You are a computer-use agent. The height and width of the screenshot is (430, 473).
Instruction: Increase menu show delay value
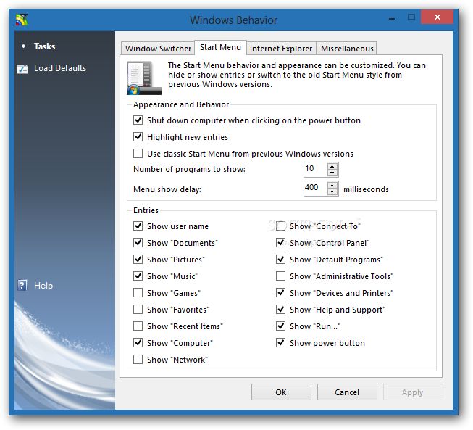[x=332, y=185]
